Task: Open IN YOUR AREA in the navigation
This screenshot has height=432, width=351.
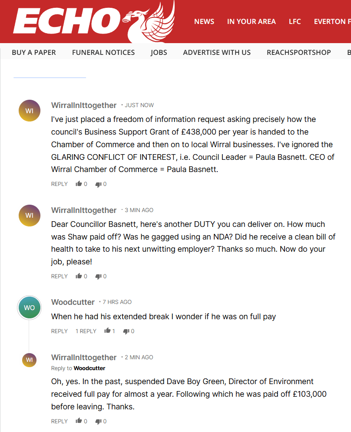Action: 251,21
